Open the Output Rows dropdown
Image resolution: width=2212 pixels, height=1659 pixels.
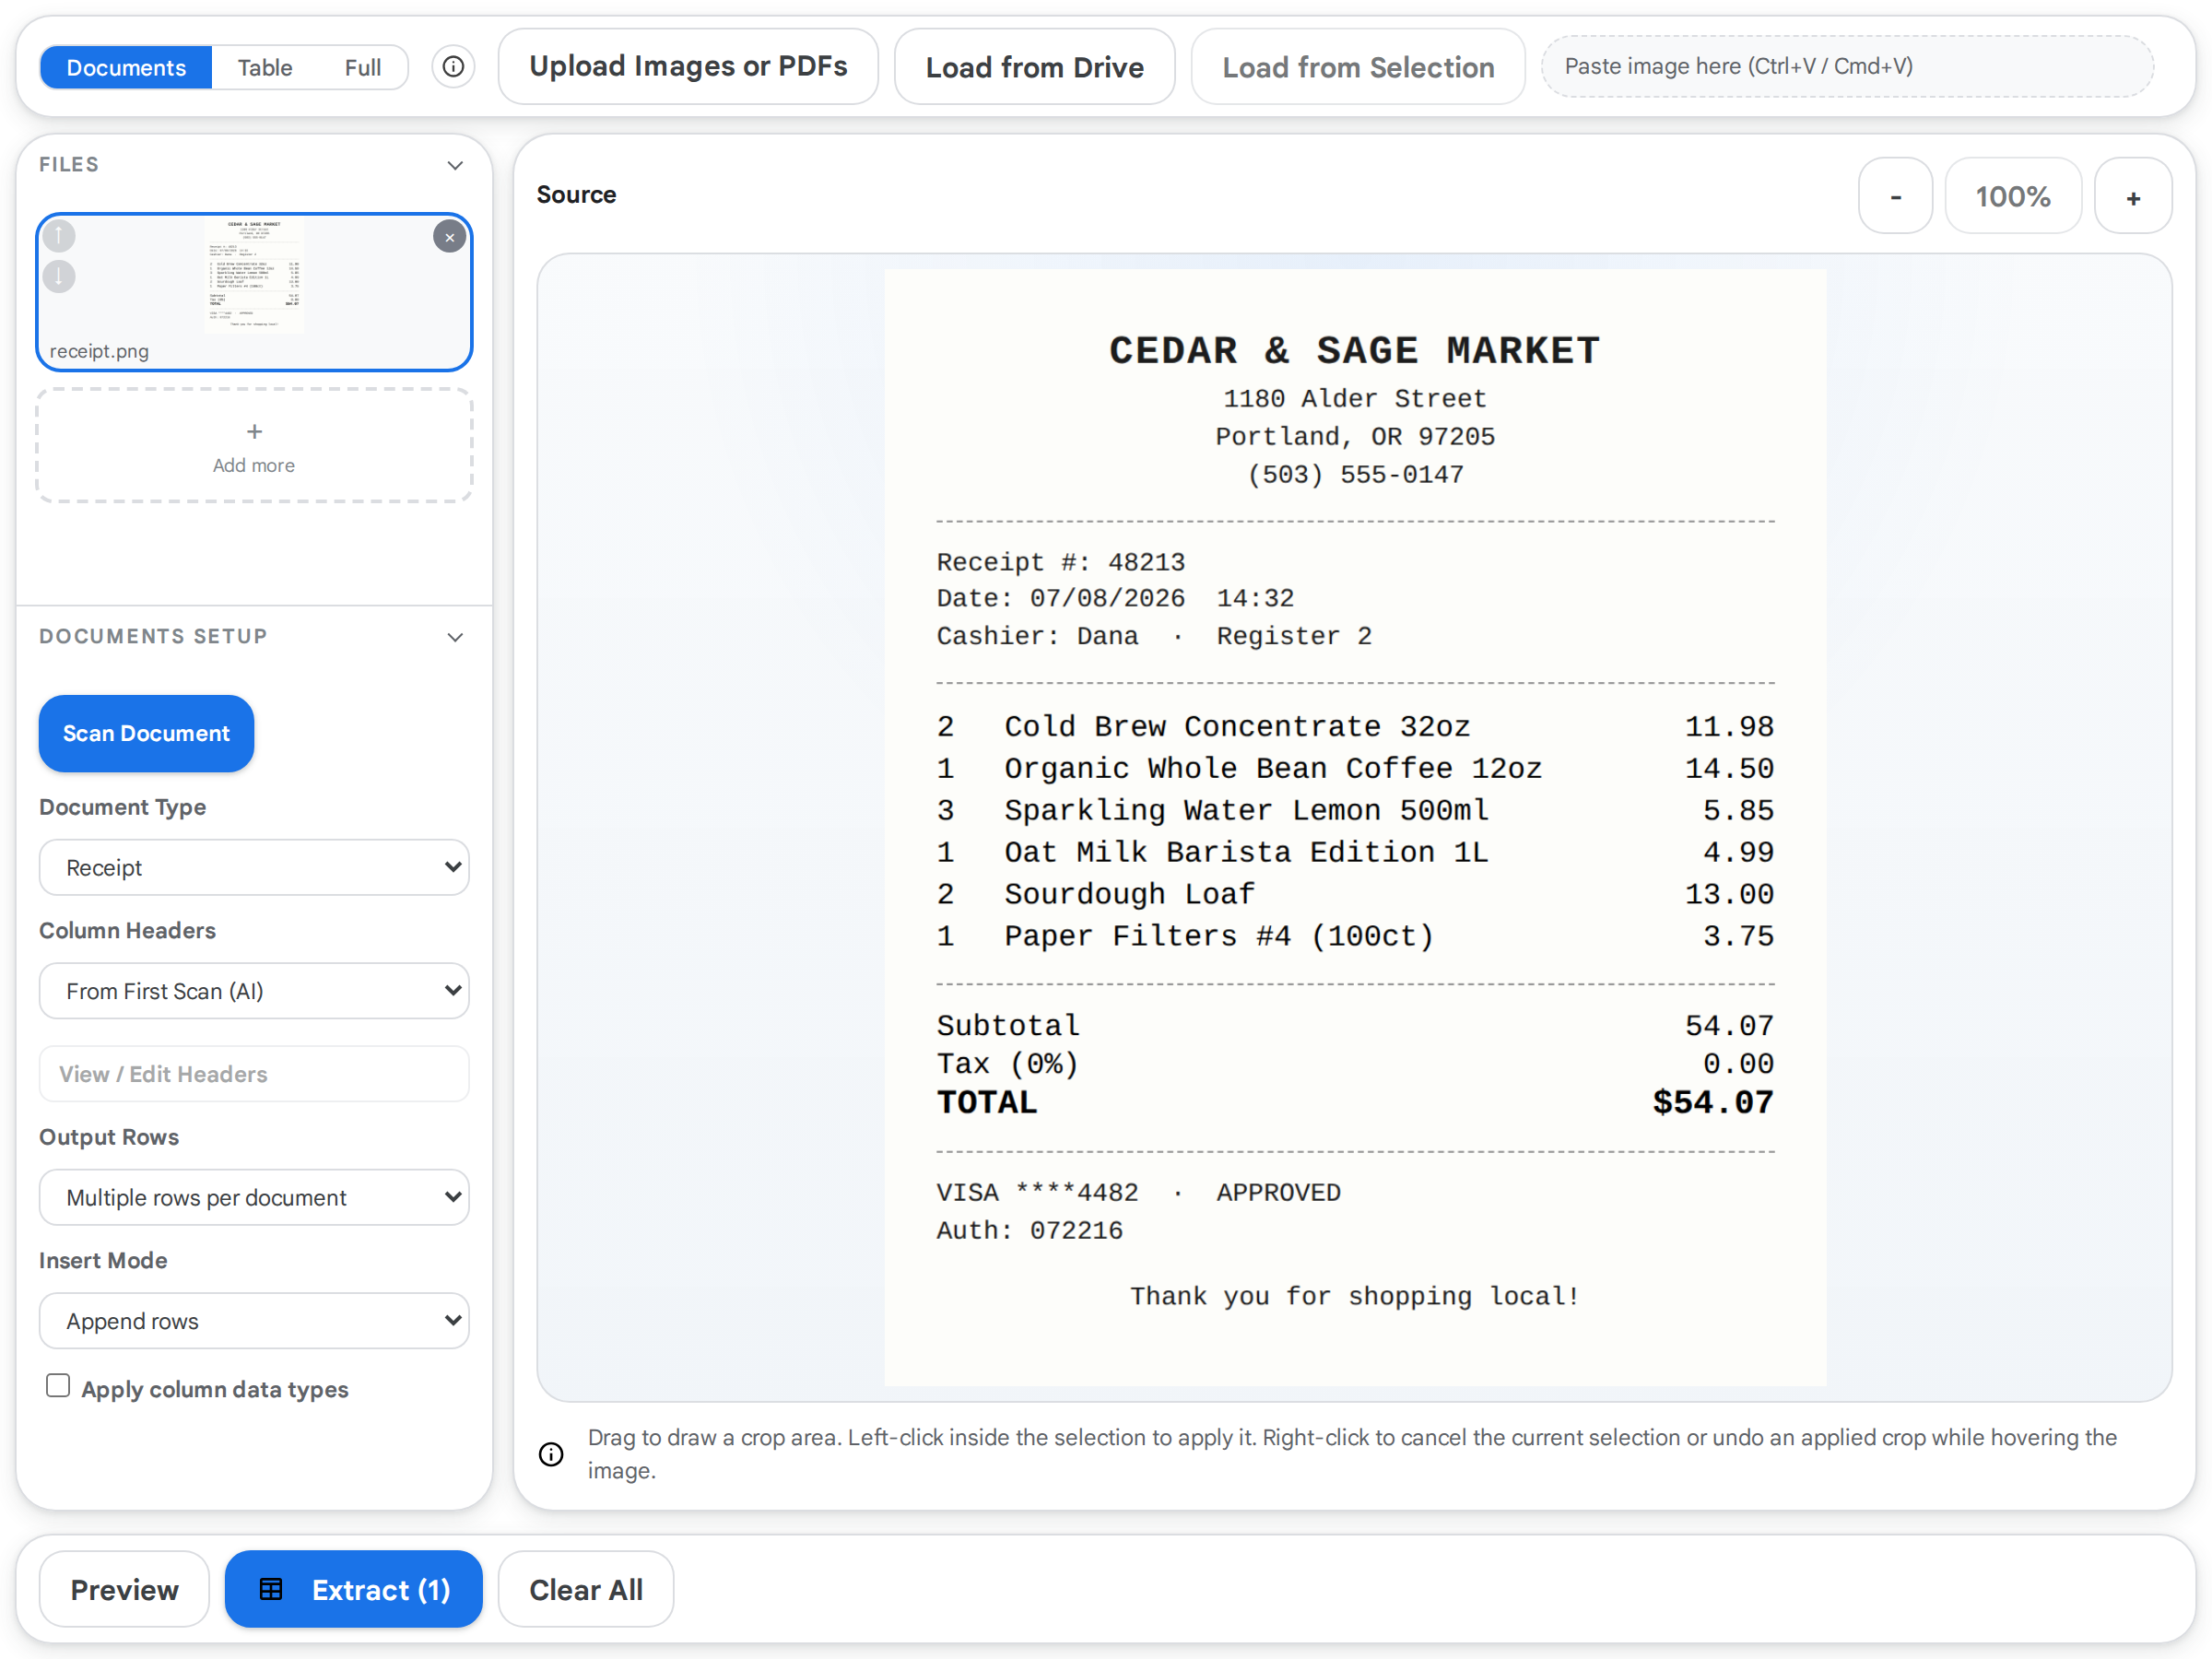254,1197
